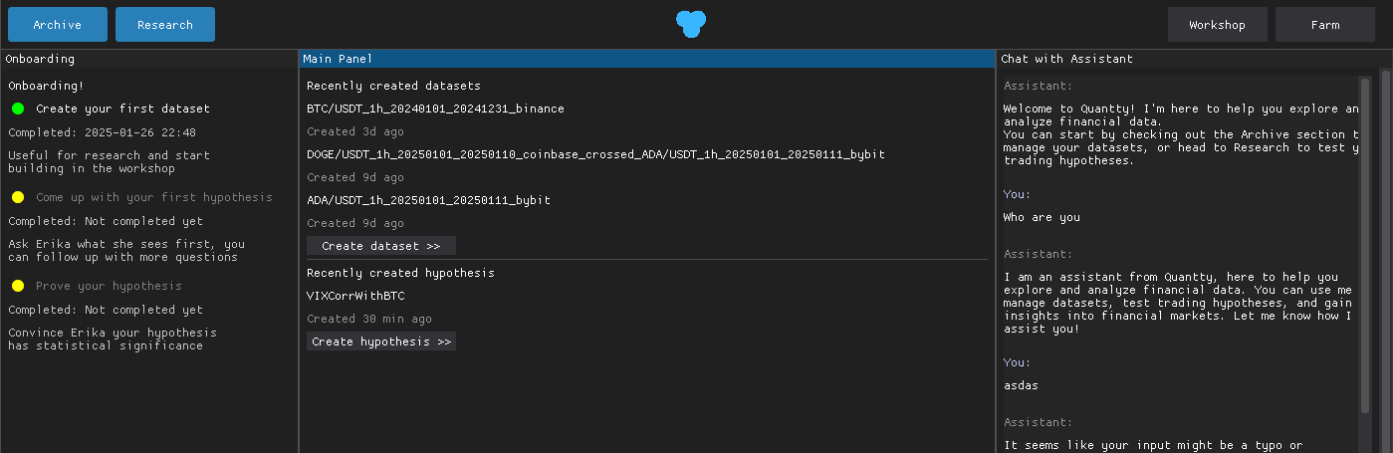Switch to the Farm tab

(x=1324, y=25)
